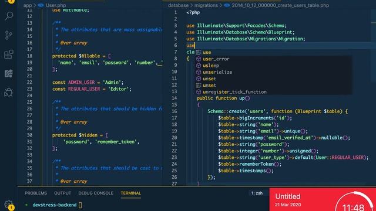This screenshot has height=211, width=376.
Task: Open the '1: zsh' terminal dropdown
Action: [x=257, y=193]
